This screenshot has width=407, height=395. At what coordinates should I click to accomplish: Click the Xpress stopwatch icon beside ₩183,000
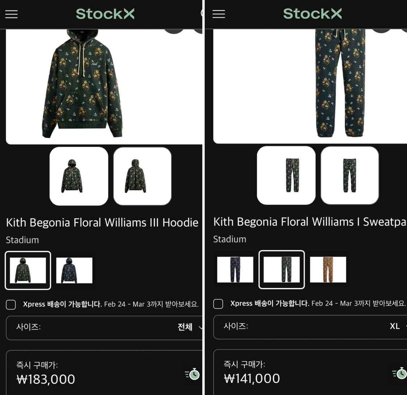[192, 374]
